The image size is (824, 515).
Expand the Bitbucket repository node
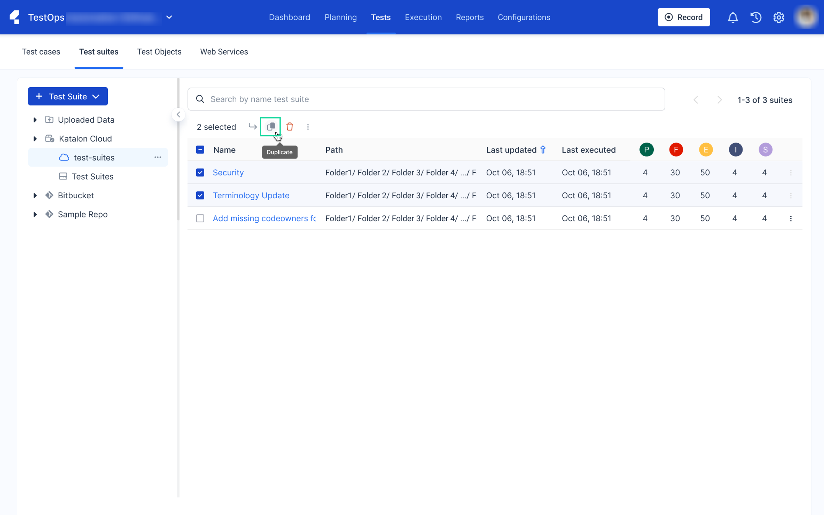[35, 196]
